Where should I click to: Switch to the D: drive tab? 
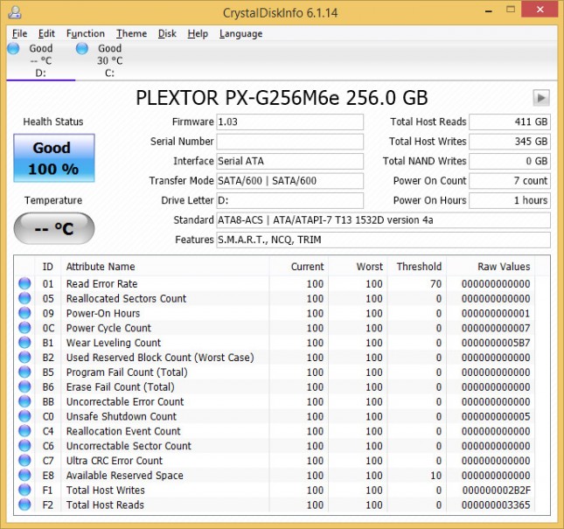pyautogui.click(x=40, y=61)
